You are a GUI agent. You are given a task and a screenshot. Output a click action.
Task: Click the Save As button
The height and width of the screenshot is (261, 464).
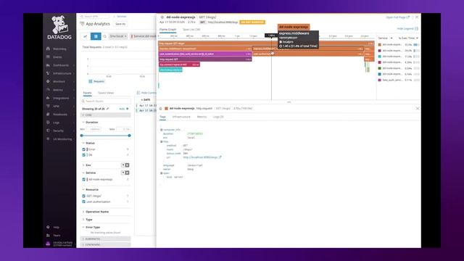pyautogui.click(x=120, y=24)
